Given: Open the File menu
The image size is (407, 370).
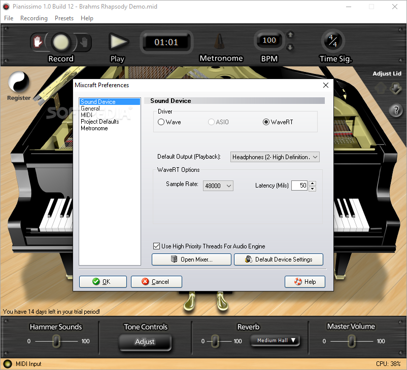Looking at the screenshot, I should 9,18.
